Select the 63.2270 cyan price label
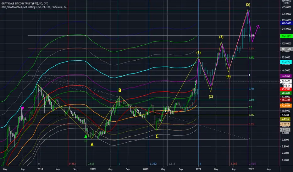 coord(286,62)
